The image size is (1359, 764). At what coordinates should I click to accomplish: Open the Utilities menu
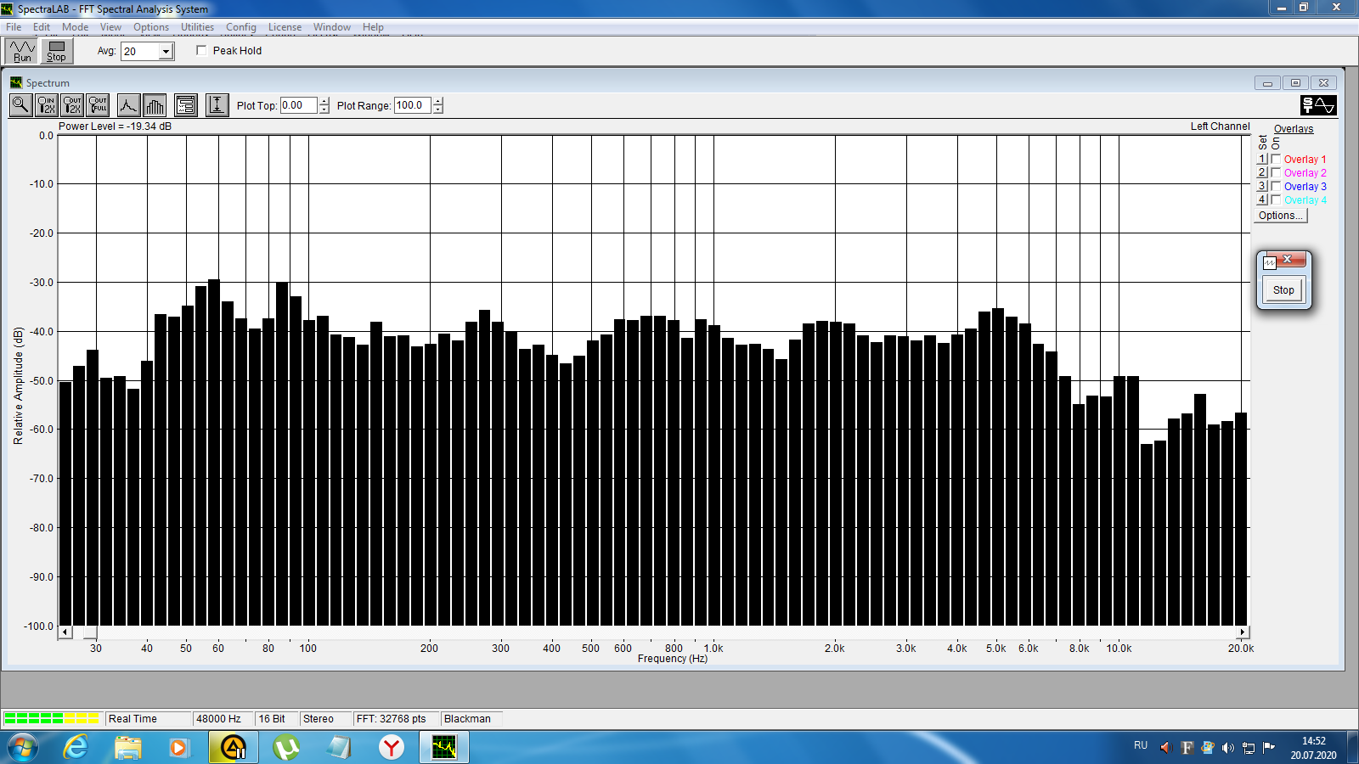coord(197,27)
